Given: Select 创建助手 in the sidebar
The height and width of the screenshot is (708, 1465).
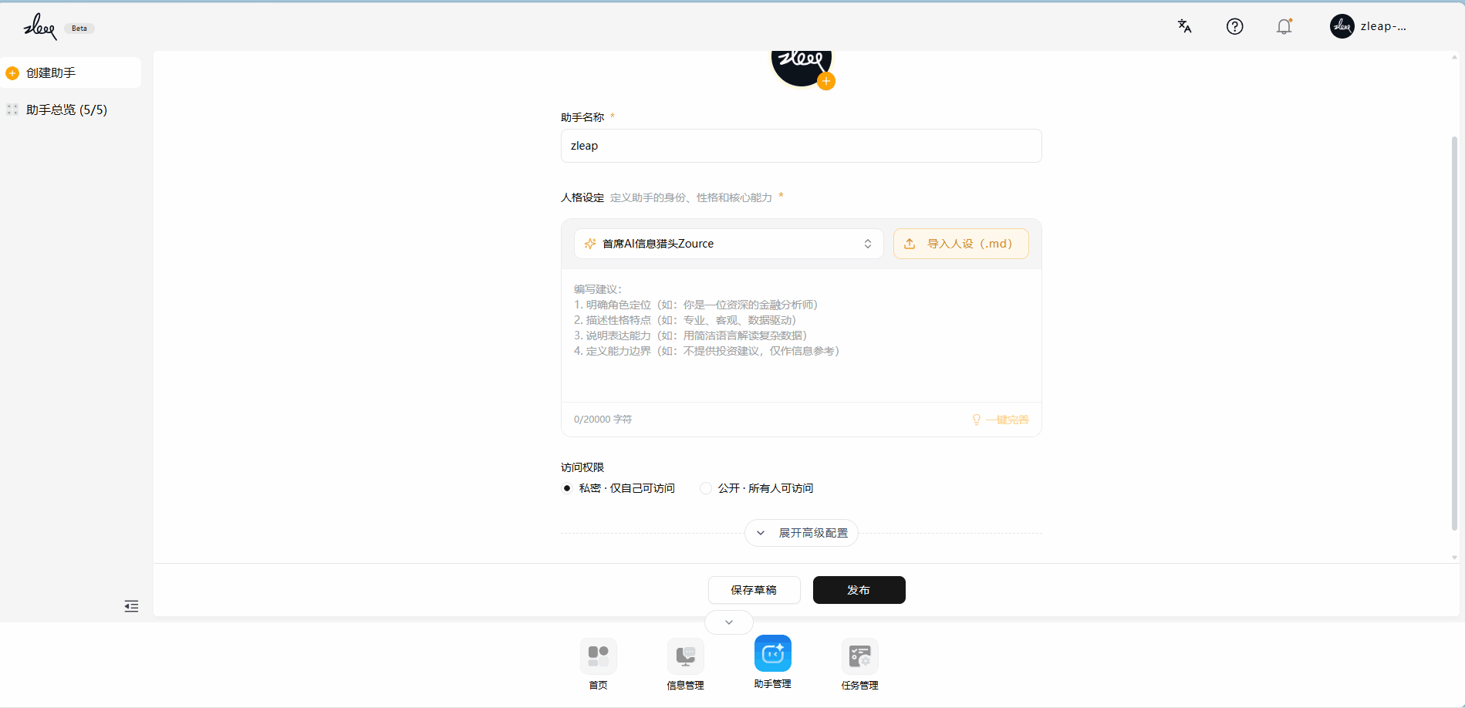Looking at the screenshot, I should 71,72.
